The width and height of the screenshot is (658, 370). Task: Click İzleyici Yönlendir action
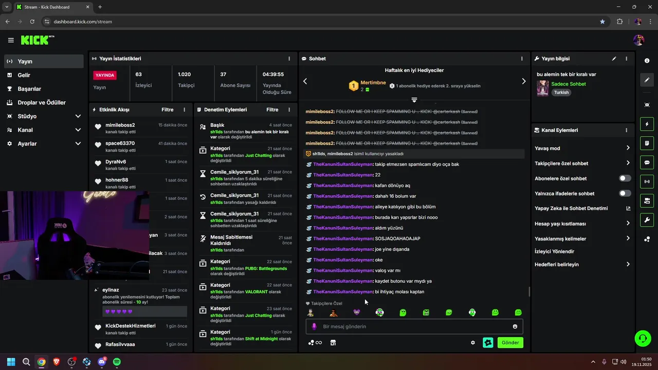click(554, 252)
